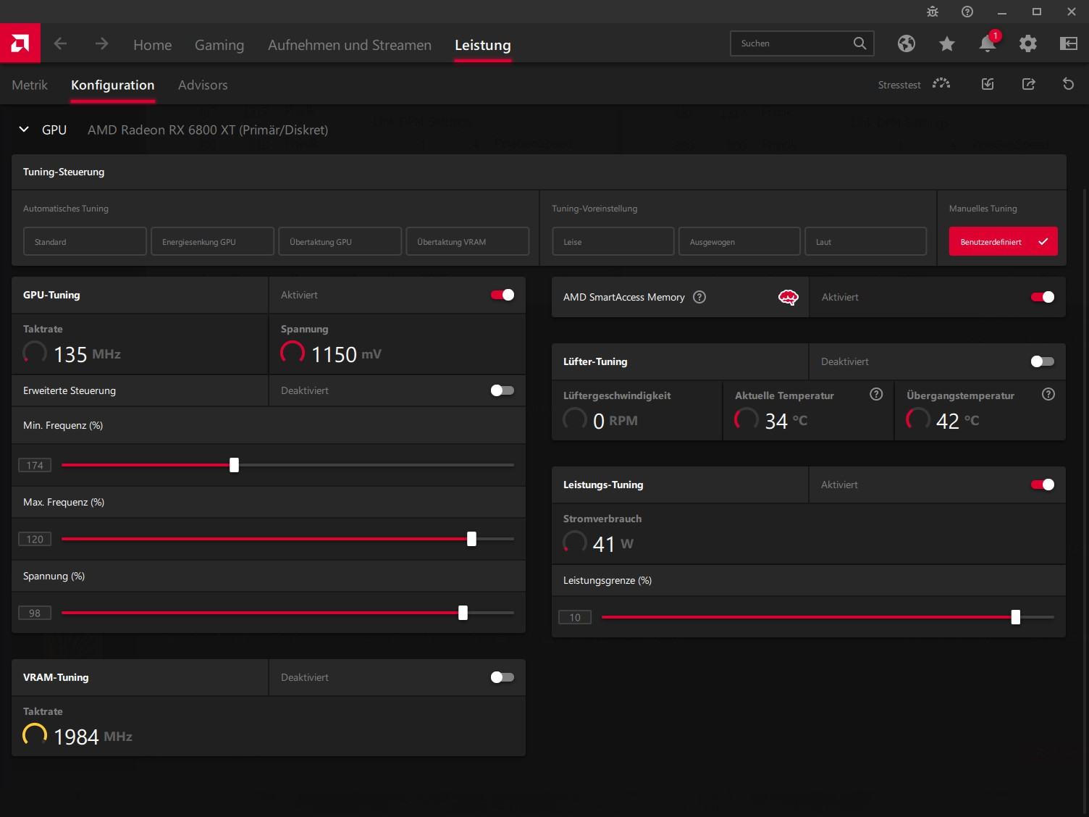The width and height of the screenshot is (1089, 817).
Task: Select Übertaktung VRAM tuning
Action: coord(468,241)
